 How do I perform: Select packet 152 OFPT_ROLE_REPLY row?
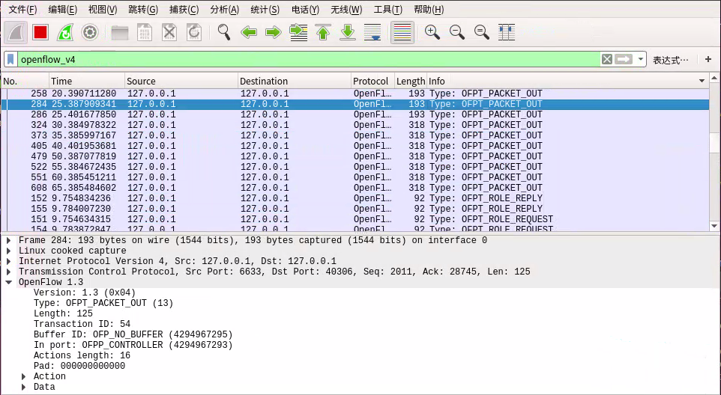(x=355, y=199)
